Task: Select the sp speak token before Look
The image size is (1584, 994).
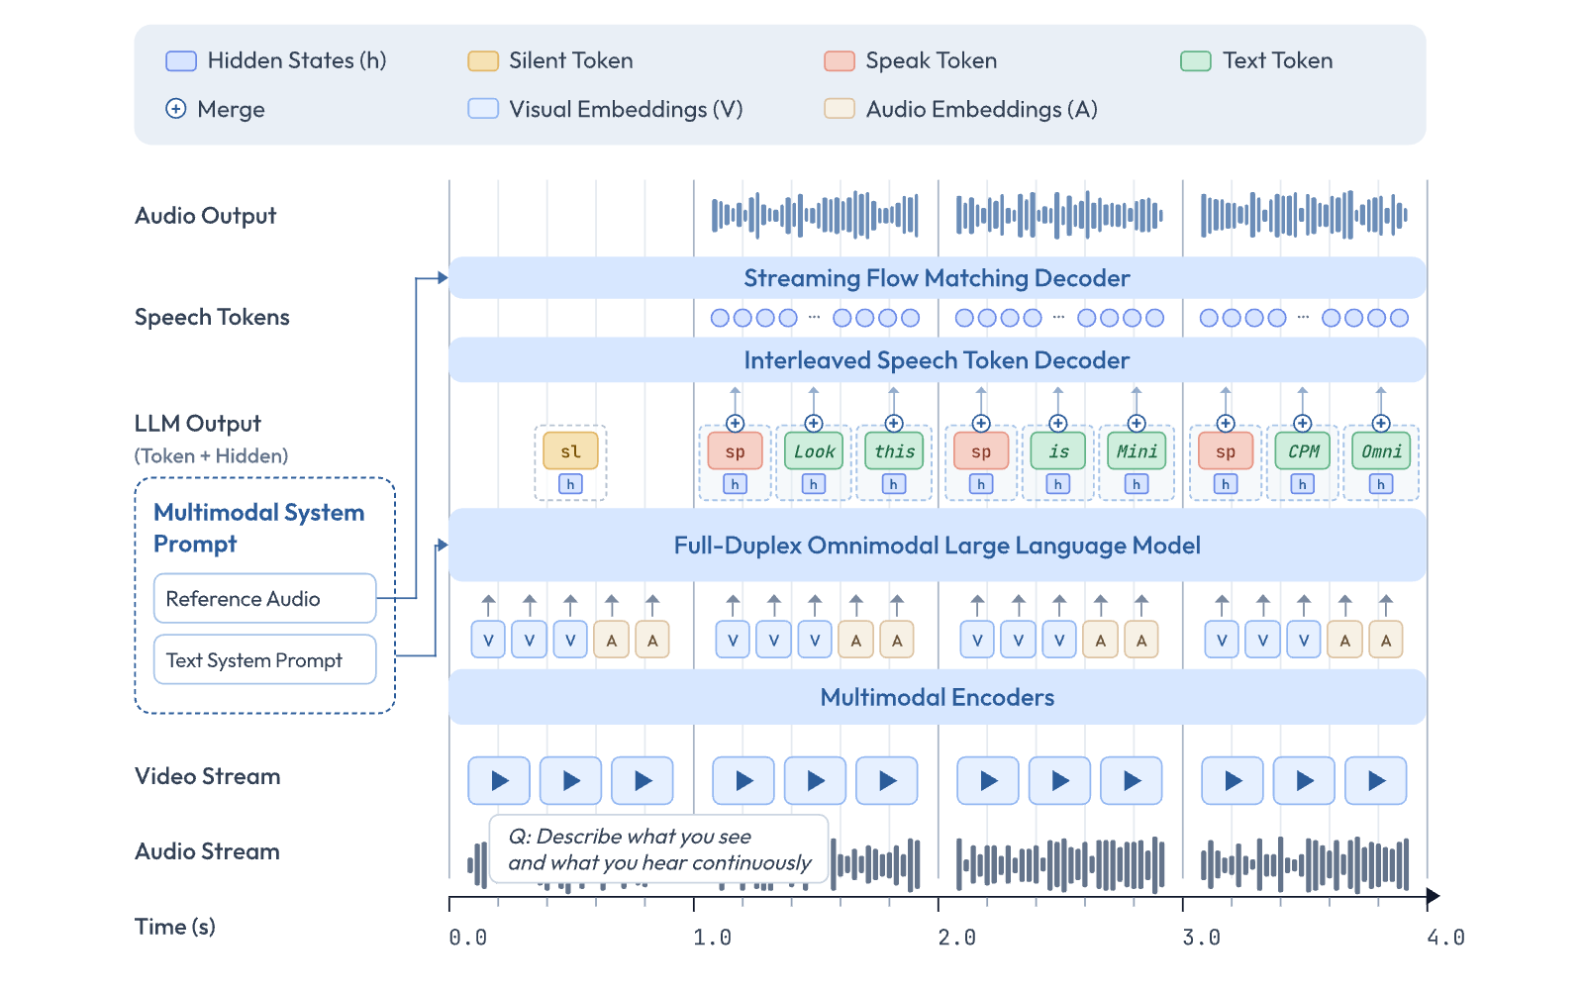Action: point(735,451)
